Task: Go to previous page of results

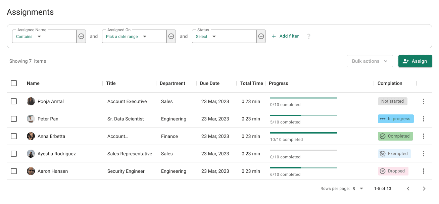Action: coord(408,189)
